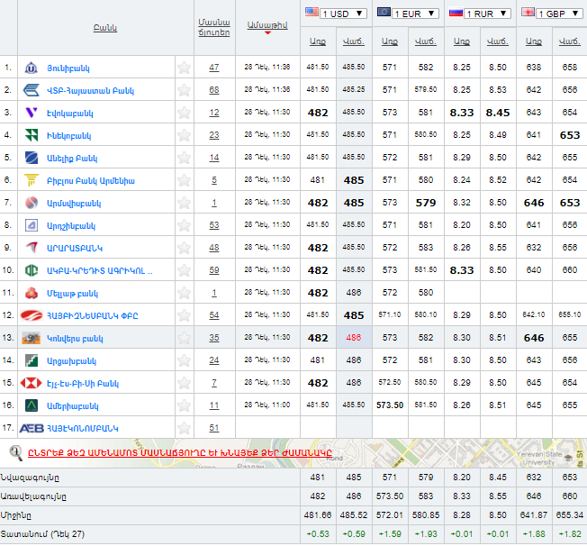Toggle favorite star for HSBC row 15
Viewport: 587px width, 546px height.
pyautogui.click(x=184, y=383)
